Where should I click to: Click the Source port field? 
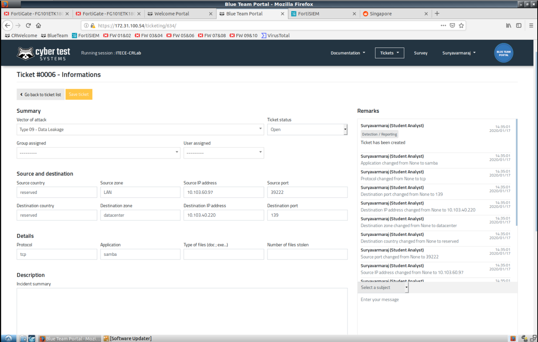point(307,192)
